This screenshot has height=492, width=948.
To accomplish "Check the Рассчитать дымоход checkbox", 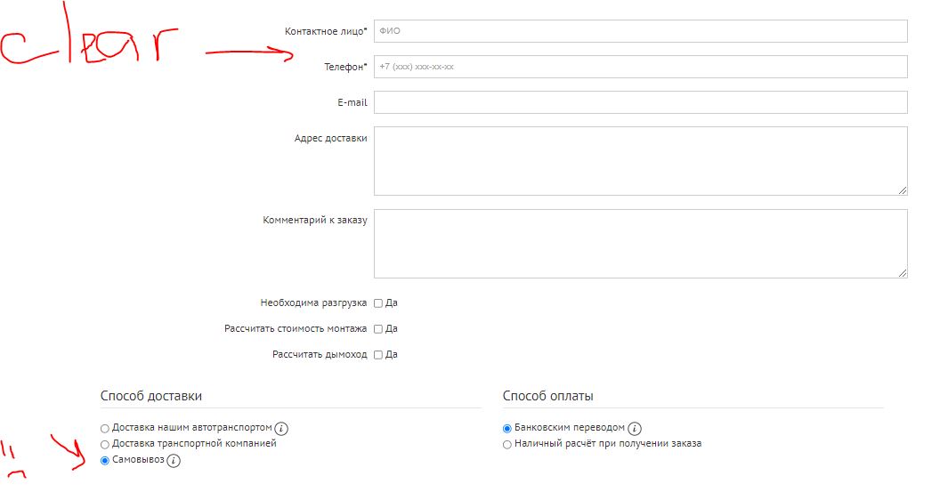I will coord(378,355).
